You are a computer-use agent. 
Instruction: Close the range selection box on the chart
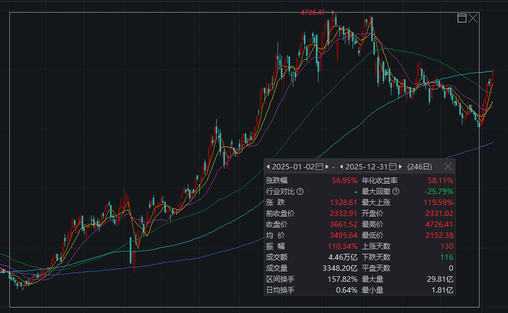point(473,18)
